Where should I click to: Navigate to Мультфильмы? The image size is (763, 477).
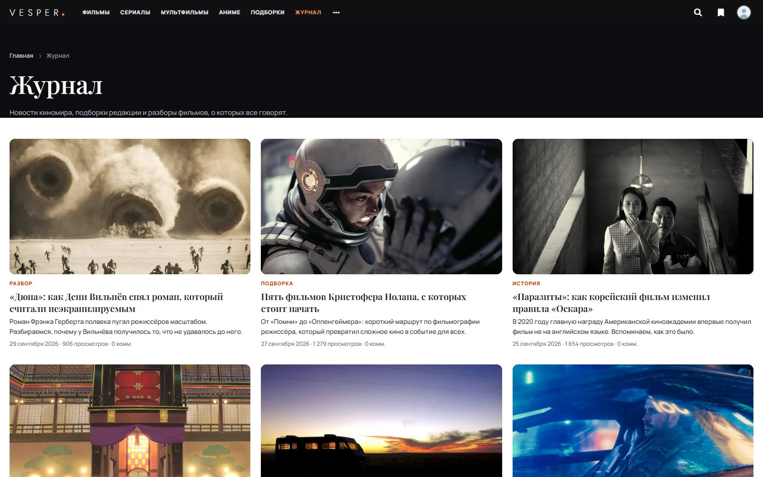point(185,12)
